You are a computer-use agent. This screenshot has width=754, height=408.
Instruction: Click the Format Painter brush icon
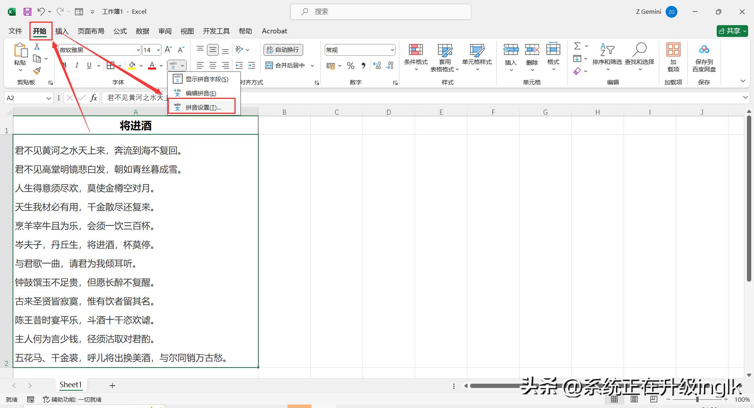37,71
